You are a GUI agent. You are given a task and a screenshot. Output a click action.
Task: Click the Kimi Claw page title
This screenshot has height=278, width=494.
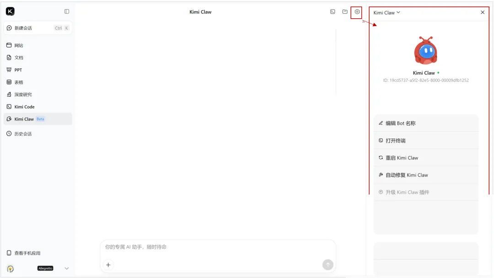[200, 12]
